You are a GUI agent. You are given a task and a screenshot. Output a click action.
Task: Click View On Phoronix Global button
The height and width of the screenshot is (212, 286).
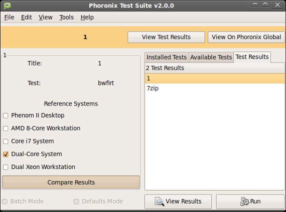point(246,37)
